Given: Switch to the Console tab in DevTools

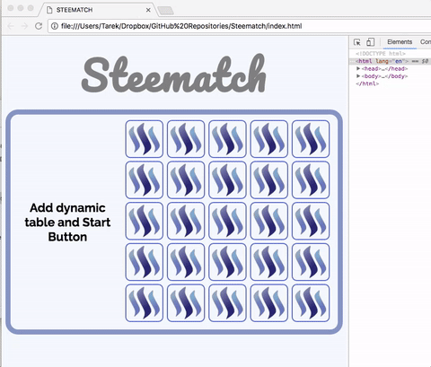Looking at the screenshot, I should [x=425, y=42].
